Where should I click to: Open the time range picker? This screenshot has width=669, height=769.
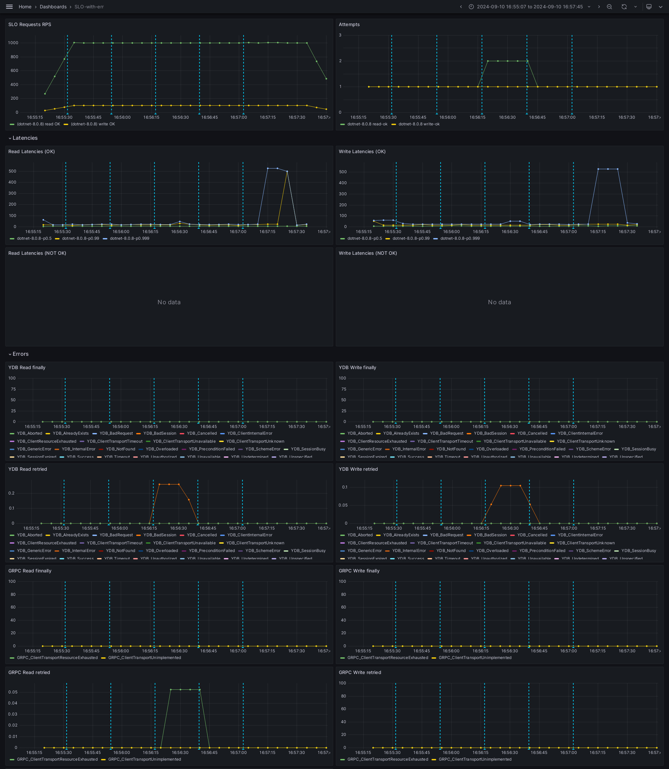(x=530, y=7)
